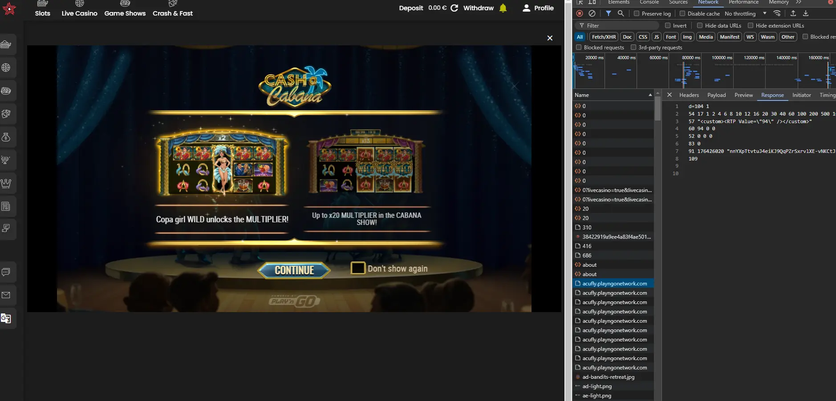Filter requests by Fetch/XHR
Screen dimensions: 836x401
604,36
